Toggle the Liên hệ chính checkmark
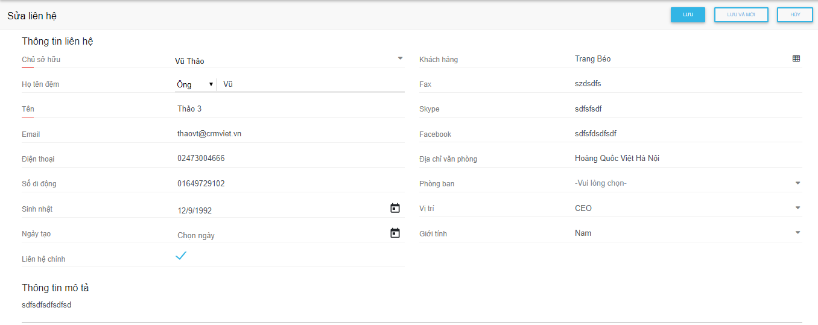 point(181,256)
